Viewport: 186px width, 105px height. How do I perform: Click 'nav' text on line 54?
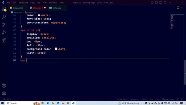click(23, 60)
